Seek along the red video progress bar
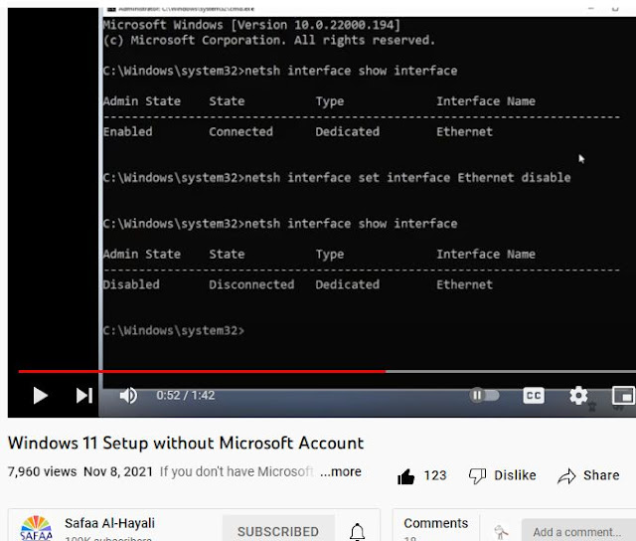The height and width of the screenshot is (541, 636). 327,371
